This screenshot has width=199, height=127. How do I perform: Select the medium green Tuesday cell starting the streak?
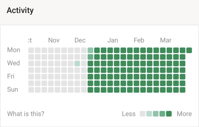[x=90, y=57]
